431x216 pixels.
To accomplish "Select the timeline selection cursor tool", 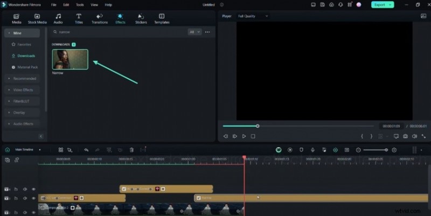I will click(x=70, y=150).
